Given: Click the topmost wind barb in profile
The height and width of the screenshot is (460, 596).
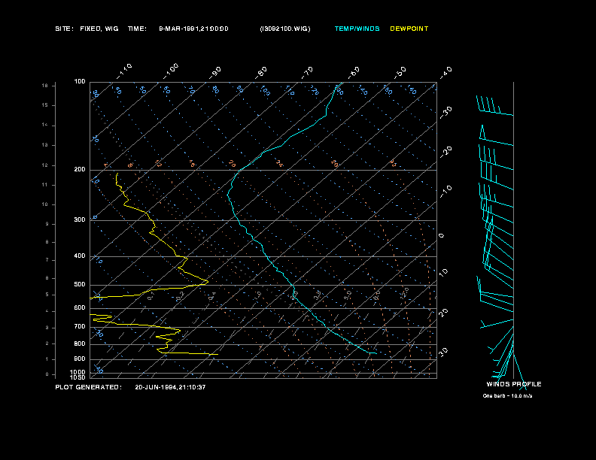Looking at the screenshot, I should 494,105.
